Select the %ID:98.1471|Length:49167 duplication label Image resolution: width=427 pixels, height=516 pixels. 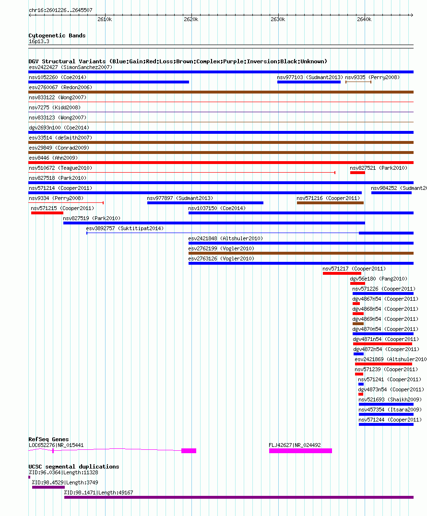(x=99, y=493)
